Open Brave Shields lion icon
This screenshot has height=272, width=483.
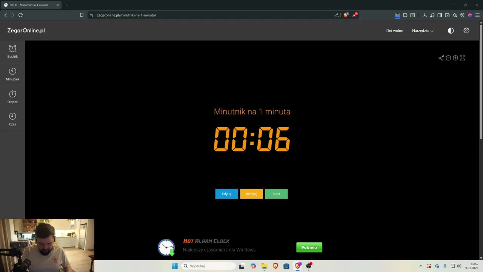point(346,15)
